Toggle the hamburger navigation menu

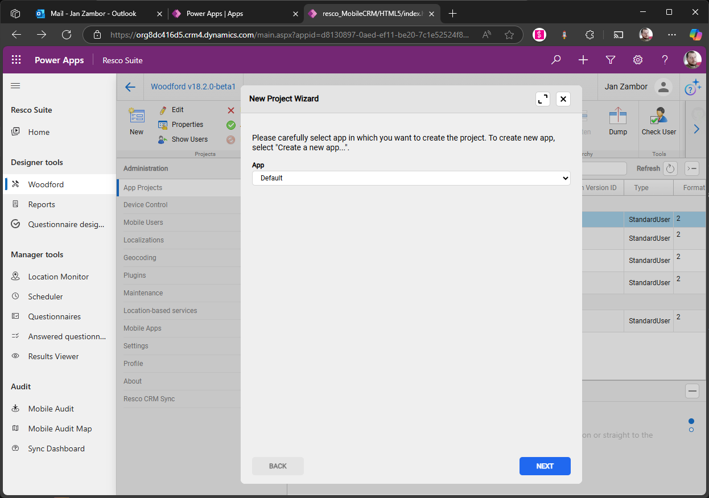(x=15, y=86)
